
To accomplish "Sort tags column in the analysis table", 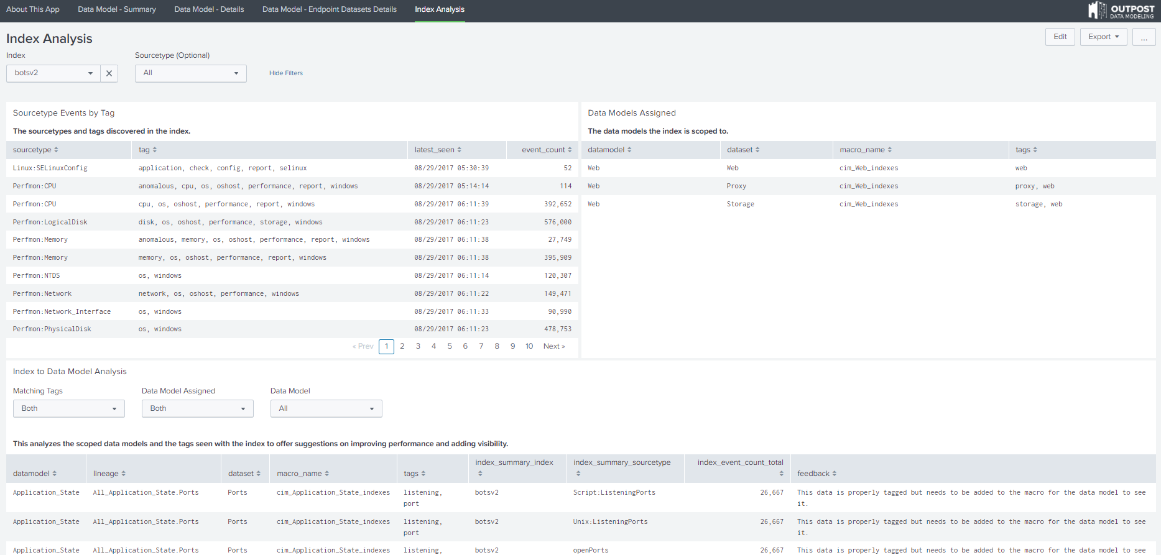I will tap(415, 474).
